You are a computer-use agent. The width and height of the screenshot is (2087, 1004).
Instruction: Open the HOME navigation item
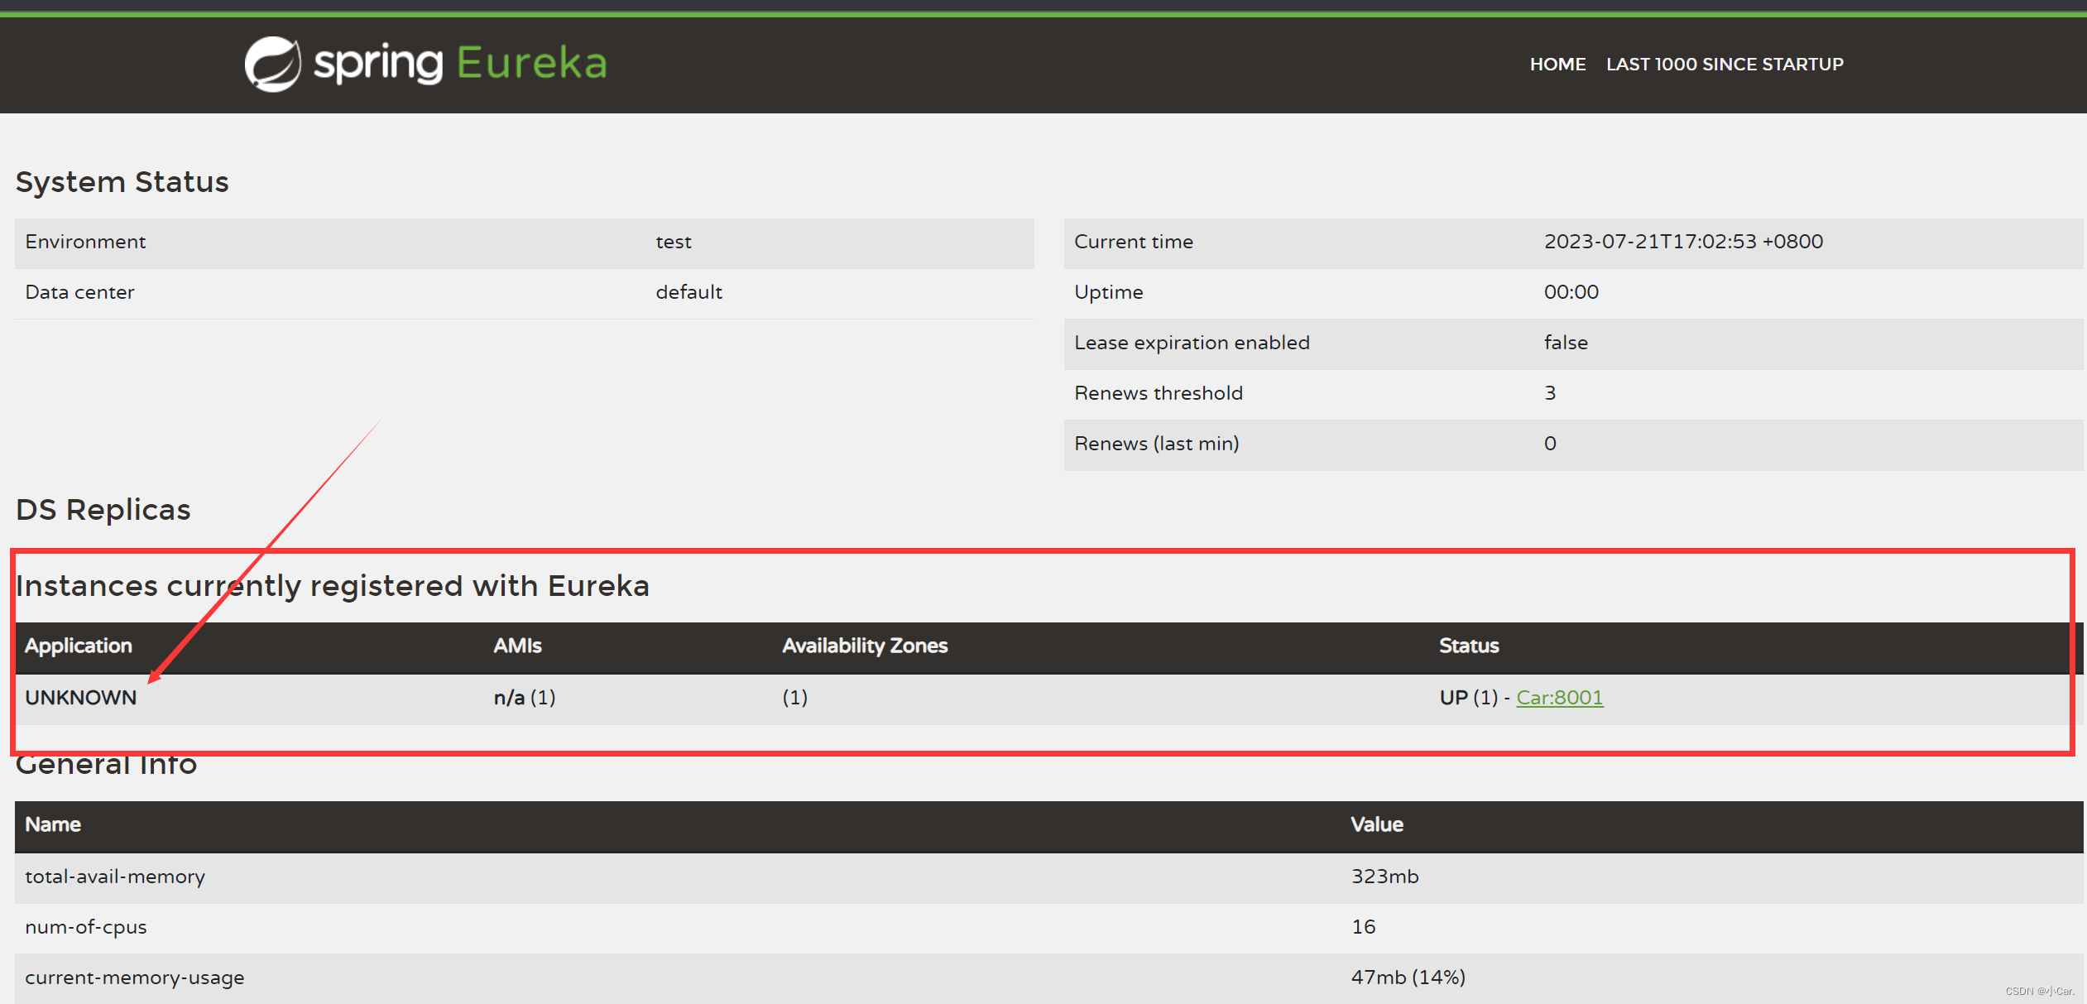[1557, 64]
